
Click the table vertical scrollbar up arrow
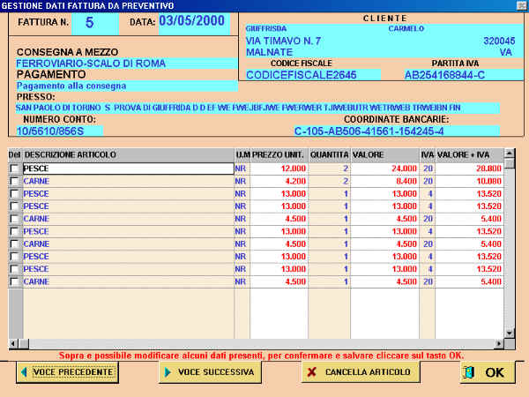pyautogui.click(x=509, y=154)
